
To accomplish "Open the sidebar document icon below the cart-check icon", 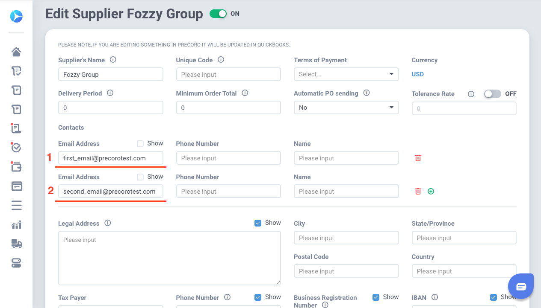I will pyautogui.click(x=16, y=90).
